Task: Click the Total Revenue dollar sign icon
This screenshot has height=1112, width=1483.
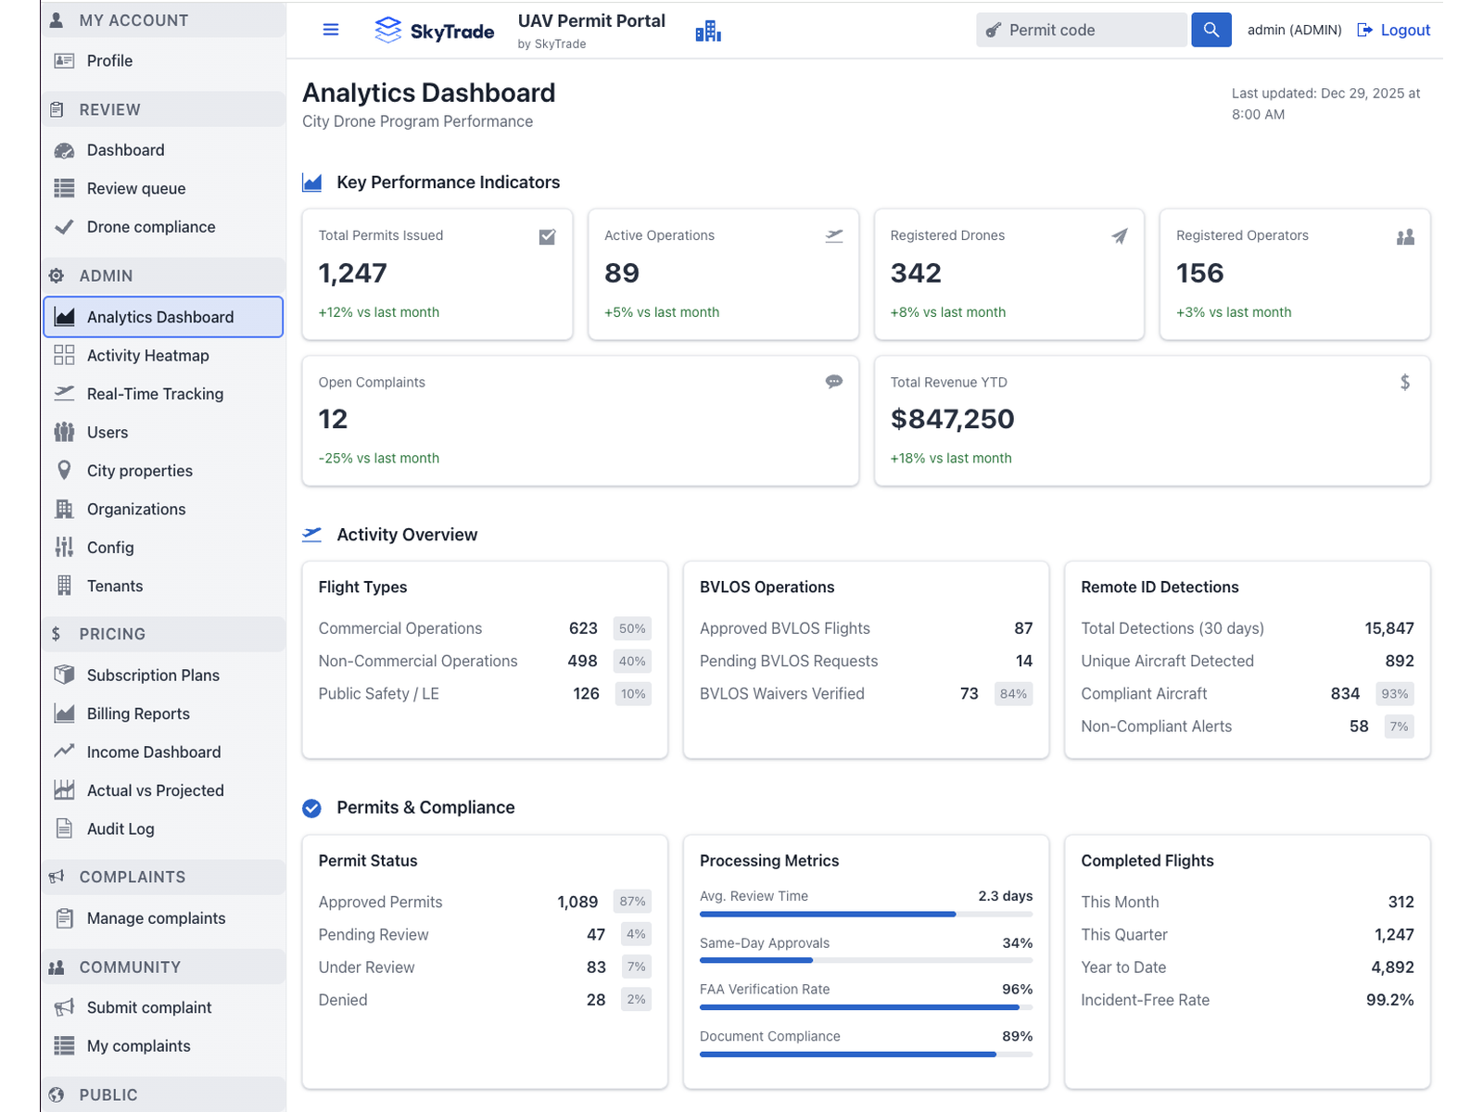Action: pos(1404,382)
